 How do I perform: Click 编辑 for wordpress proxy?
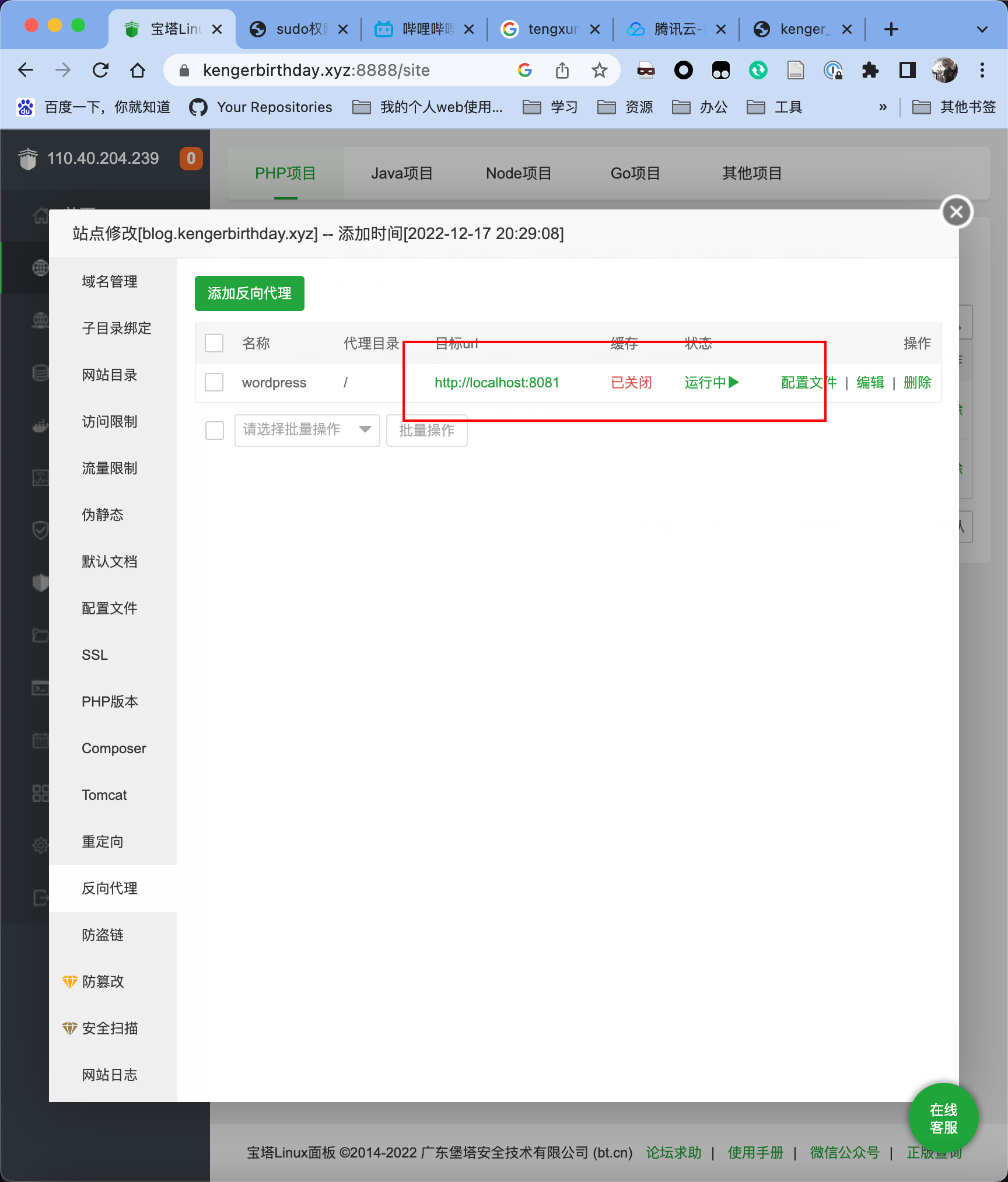point(870,383)
